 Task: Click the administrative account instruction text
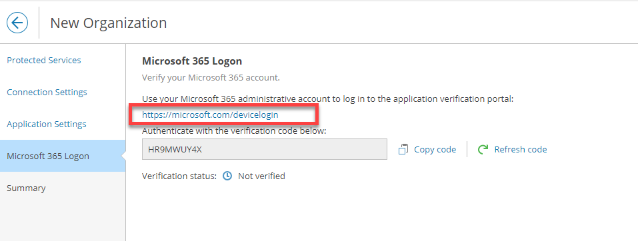pyautogui.click(x=329, y=99)
